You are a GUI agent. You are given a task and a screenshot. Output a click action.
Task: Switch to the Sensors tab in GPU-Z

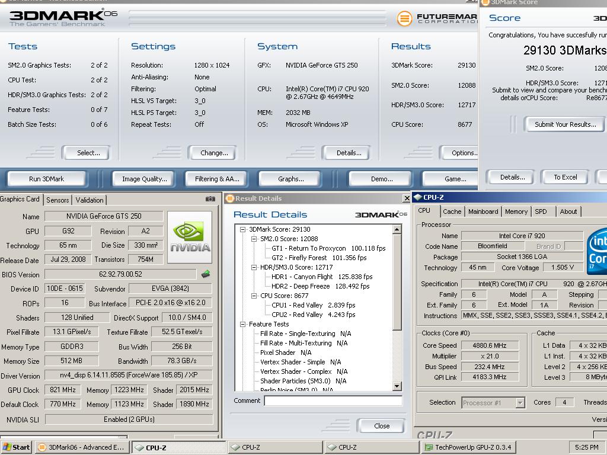point(57,200)
